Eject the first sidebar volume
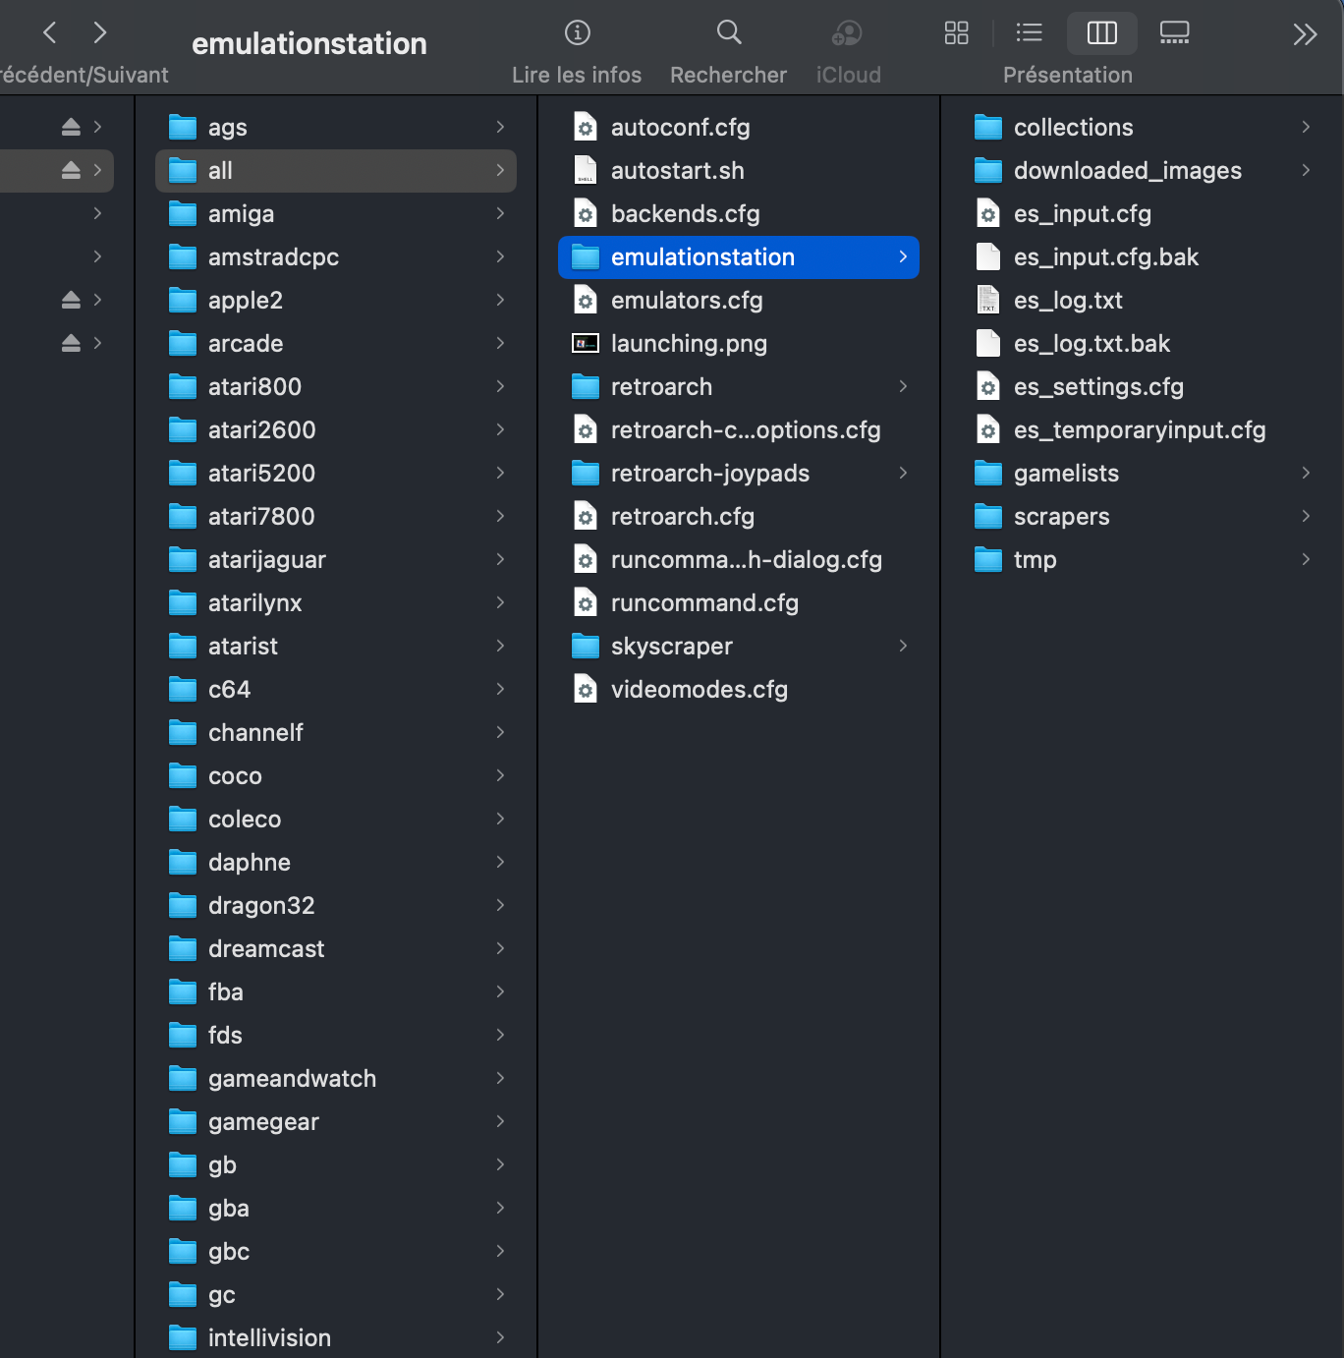 (x=71, y=127)
